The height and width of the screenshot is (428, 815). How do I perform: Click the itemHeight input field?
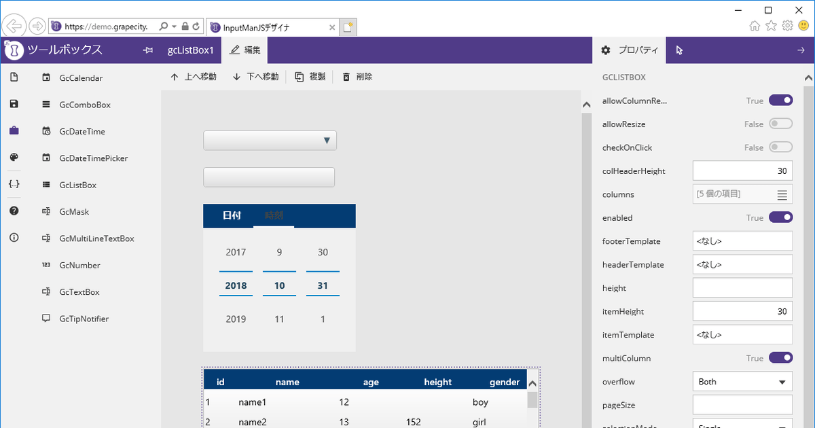click(x=742, y=312)
